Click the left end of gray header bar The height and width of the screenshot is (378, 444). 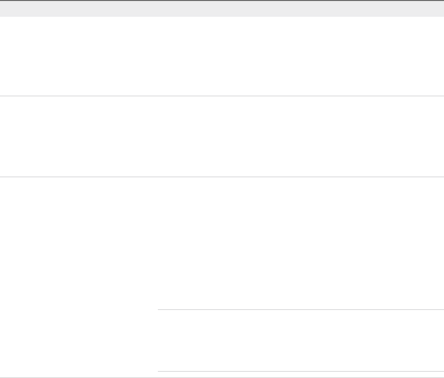click(6, 9)
